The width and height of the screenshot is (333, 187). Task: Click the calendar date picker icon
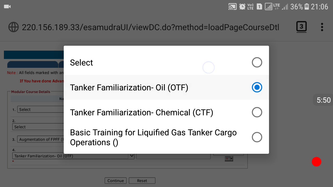tap(229, 158)
